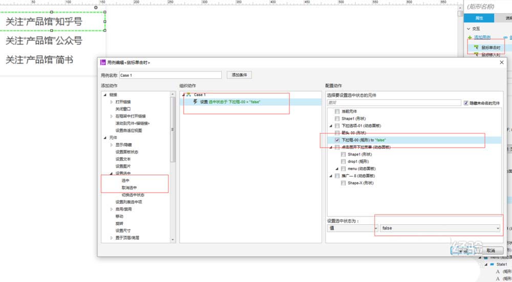Check the menu (动态面板) checkbox
The height and width of the screenshot is (282, 512).
click(343, 169)
